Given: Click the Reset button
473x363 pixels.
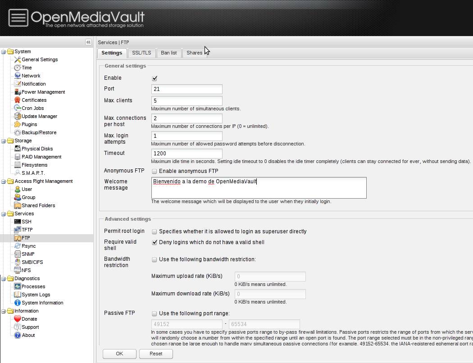Looking at the screenshot, I should 156,354.
